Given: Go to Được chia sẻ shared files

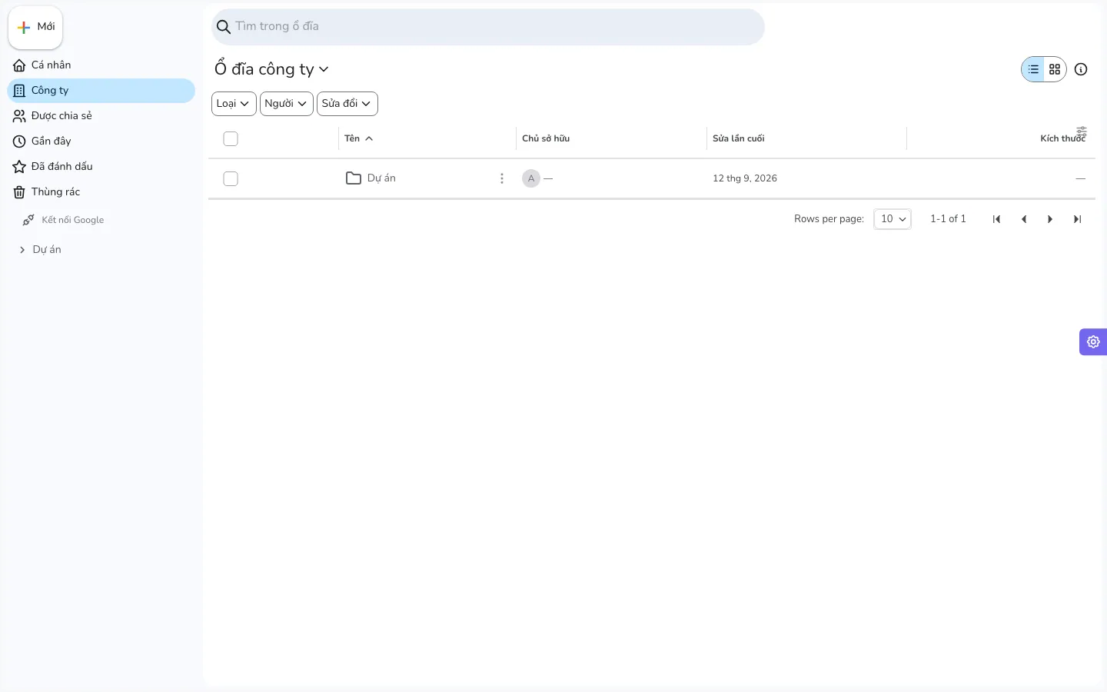Looking at the screenshot, I should 101,116.
